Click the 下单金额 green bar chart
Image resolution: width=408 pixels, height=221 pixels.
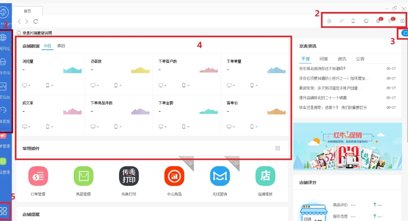tap(208, 111)
